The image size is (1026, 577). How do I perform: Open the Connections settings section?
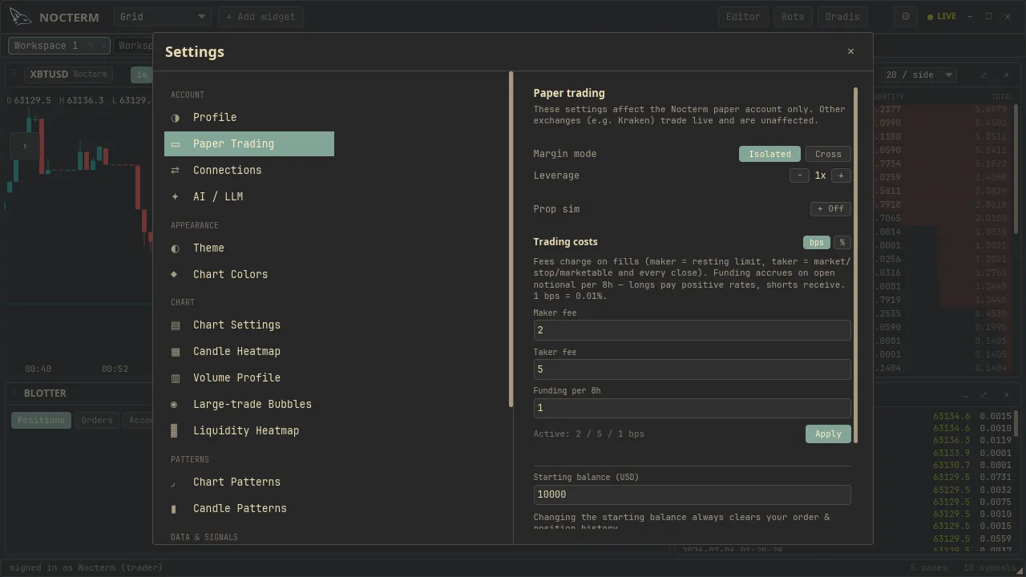tap(249, 171)
